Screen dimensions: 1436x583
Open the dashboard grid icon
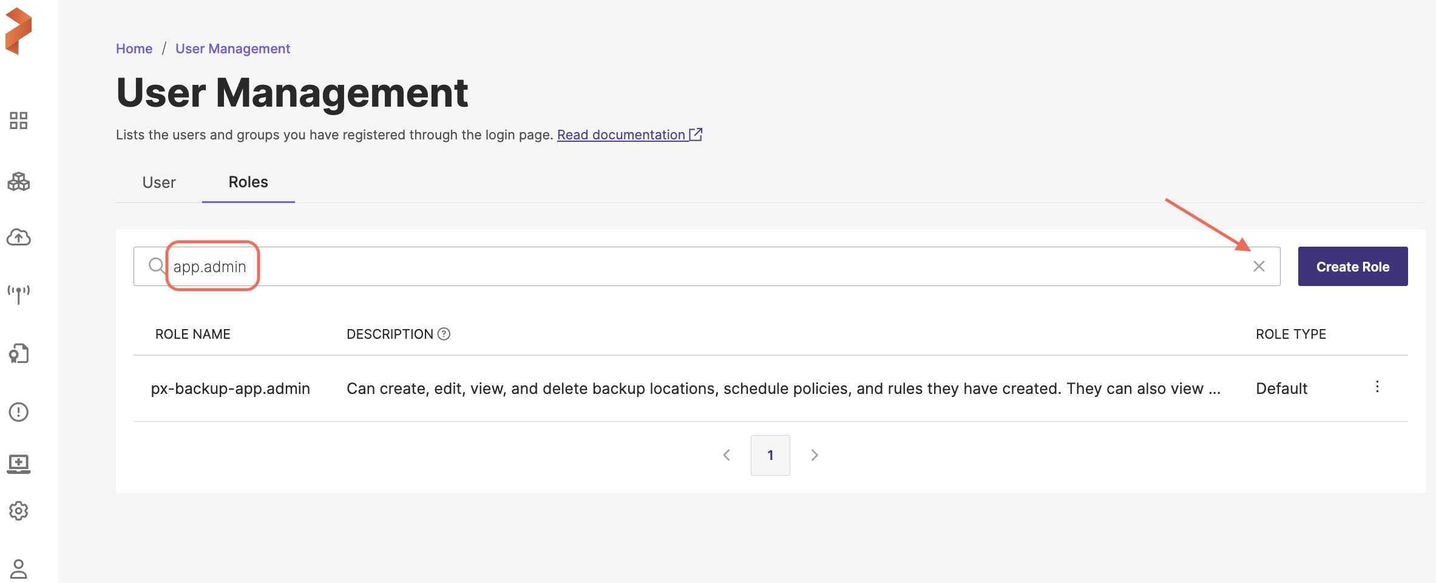pyautogui.click(x=18, y=121)
